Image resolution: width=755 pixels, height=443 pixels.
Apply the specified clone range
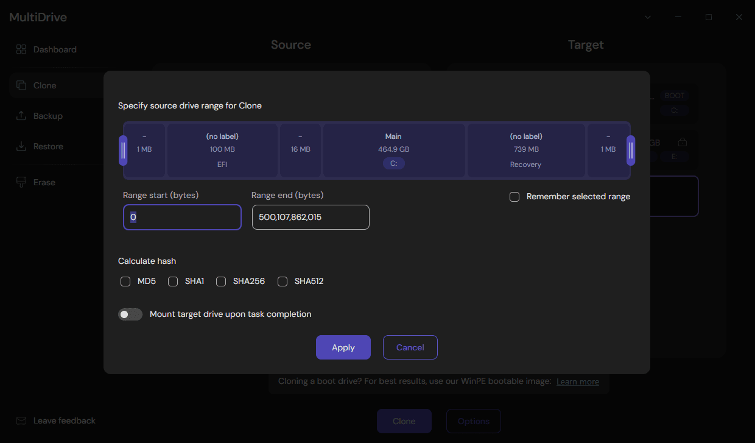coord(343,347)
